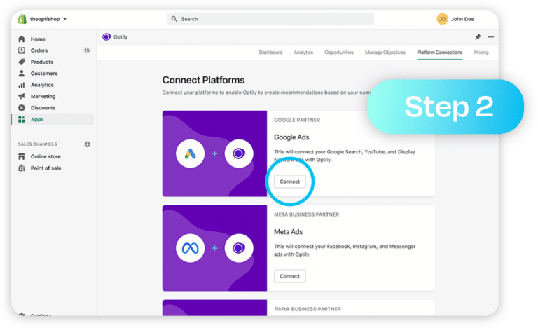Select the Orders inbox icon
The width and height of the screenshot is (538, 328).
coord(22,50)
